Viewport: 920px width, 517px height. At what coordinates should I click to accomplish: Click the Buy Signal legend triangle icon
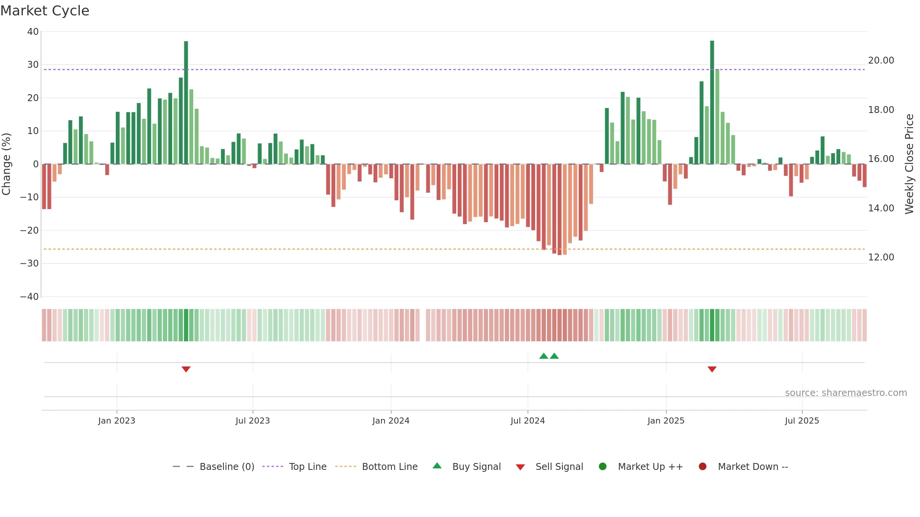click(x=437, y=466)
